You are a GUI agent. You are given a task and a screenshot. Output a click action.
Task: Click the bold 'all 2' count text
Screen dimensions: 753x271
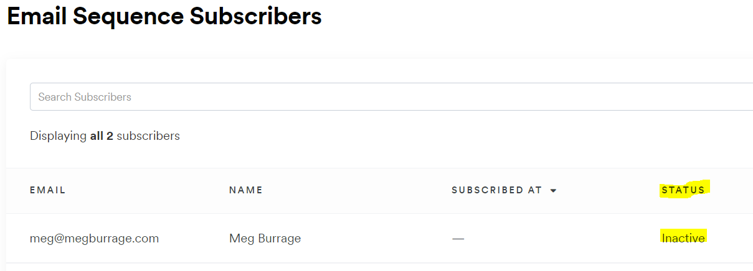[x=102, y=135]
